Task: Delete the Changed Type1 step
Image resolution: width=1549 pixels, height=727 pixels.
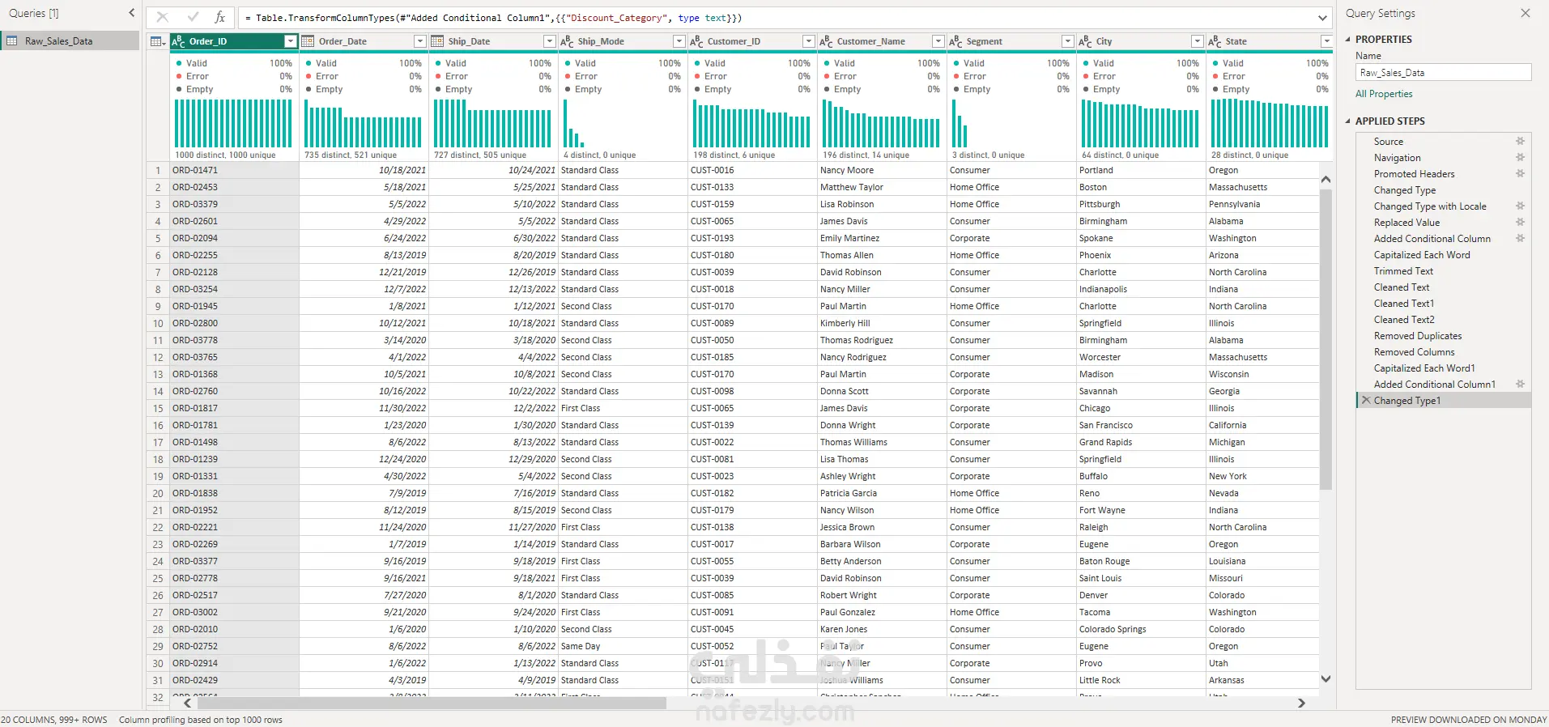Action: coord(1366,400)
